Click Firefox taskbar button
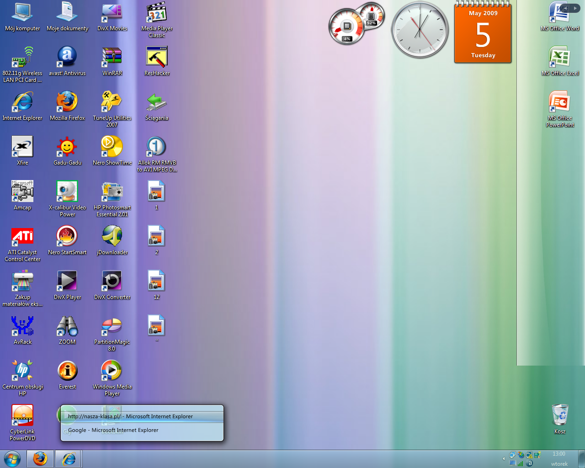Viewport: 585px width, 468px height. 40,458
